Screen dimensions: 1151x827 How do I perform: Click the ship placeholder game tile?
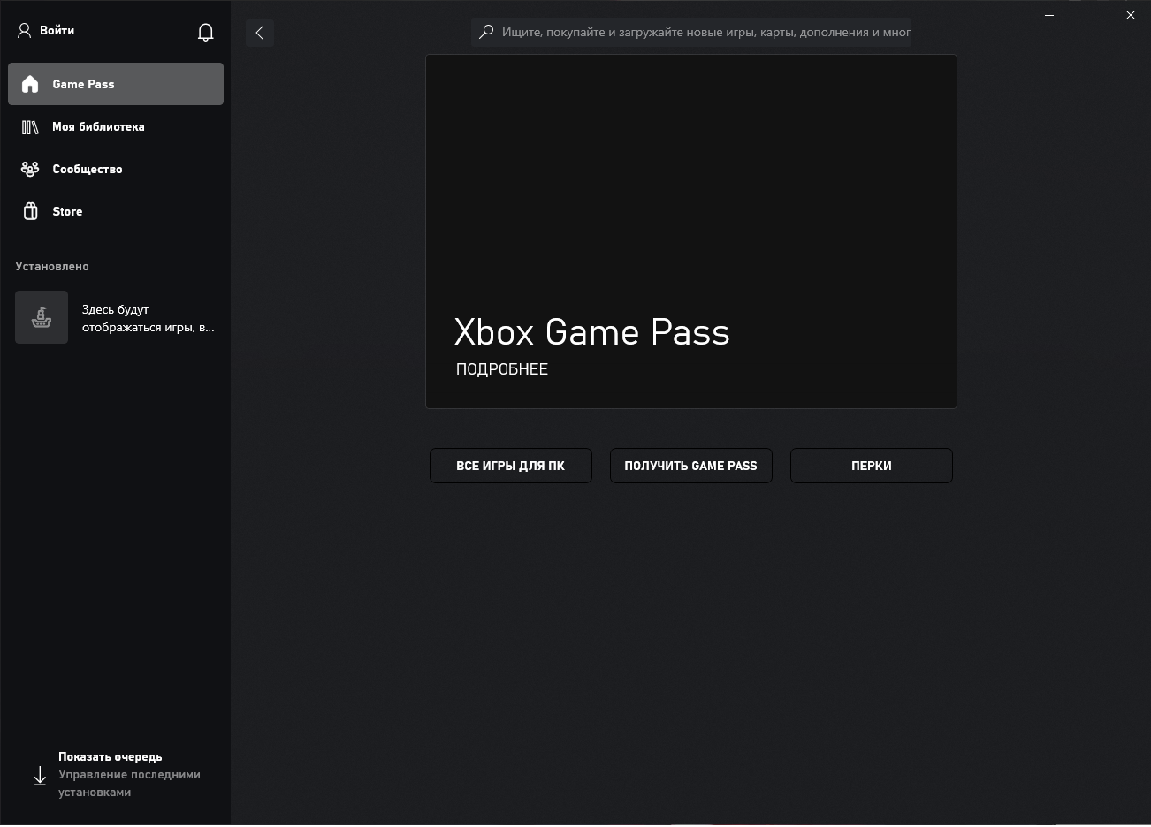click(x=42, y=317)
